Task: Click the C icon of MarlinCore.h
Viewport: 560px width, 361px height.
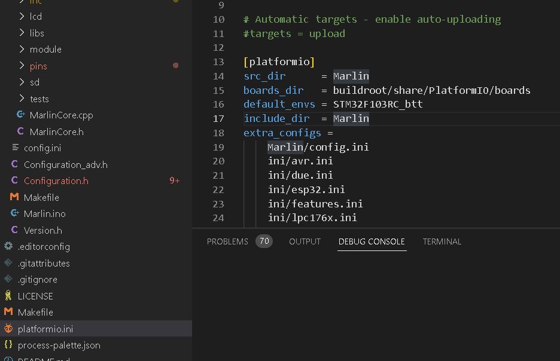Action: point(21,131)
